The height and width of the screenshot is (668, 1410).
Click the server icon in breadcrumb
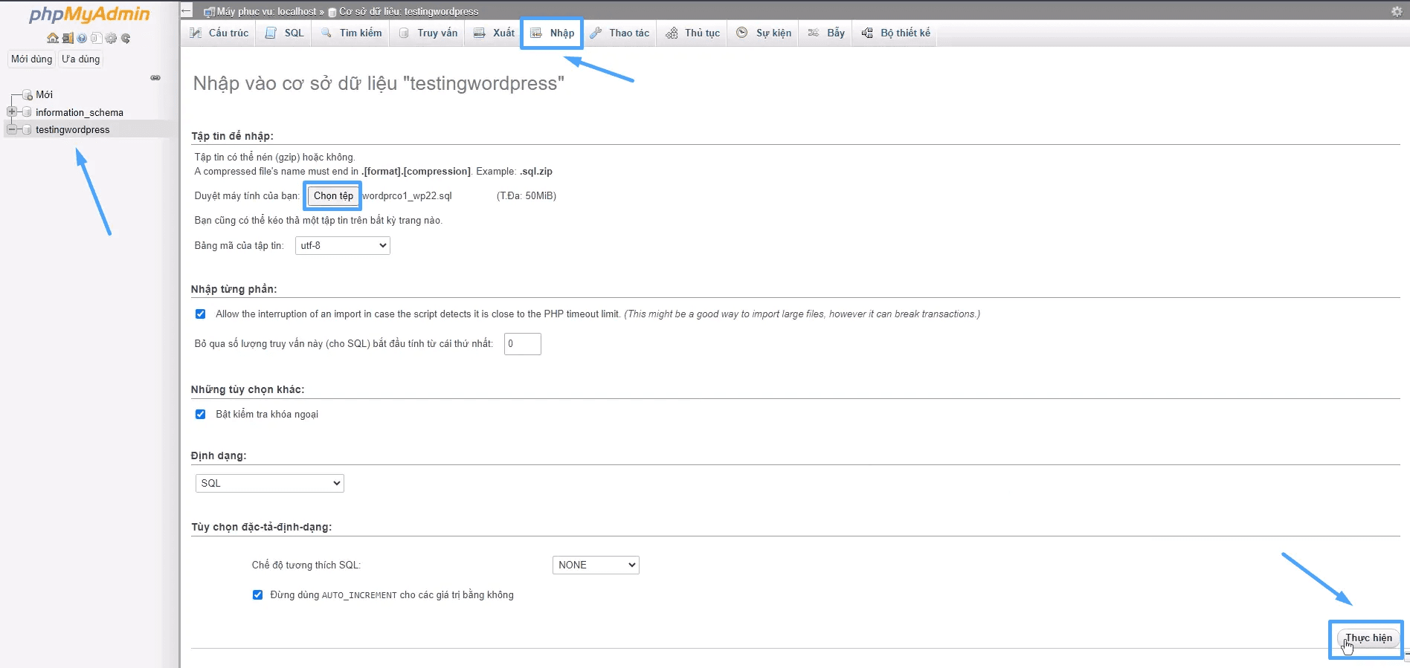(210, 12)
